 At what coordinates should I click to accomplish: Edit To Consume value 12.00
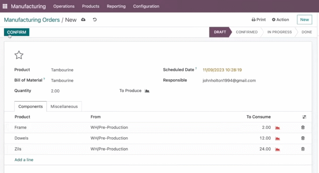coord(265,138)
